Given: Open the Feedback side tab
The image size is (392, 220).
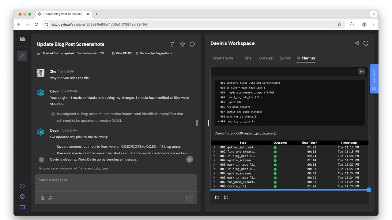Looking at the screenshot, I should (374, 79).
